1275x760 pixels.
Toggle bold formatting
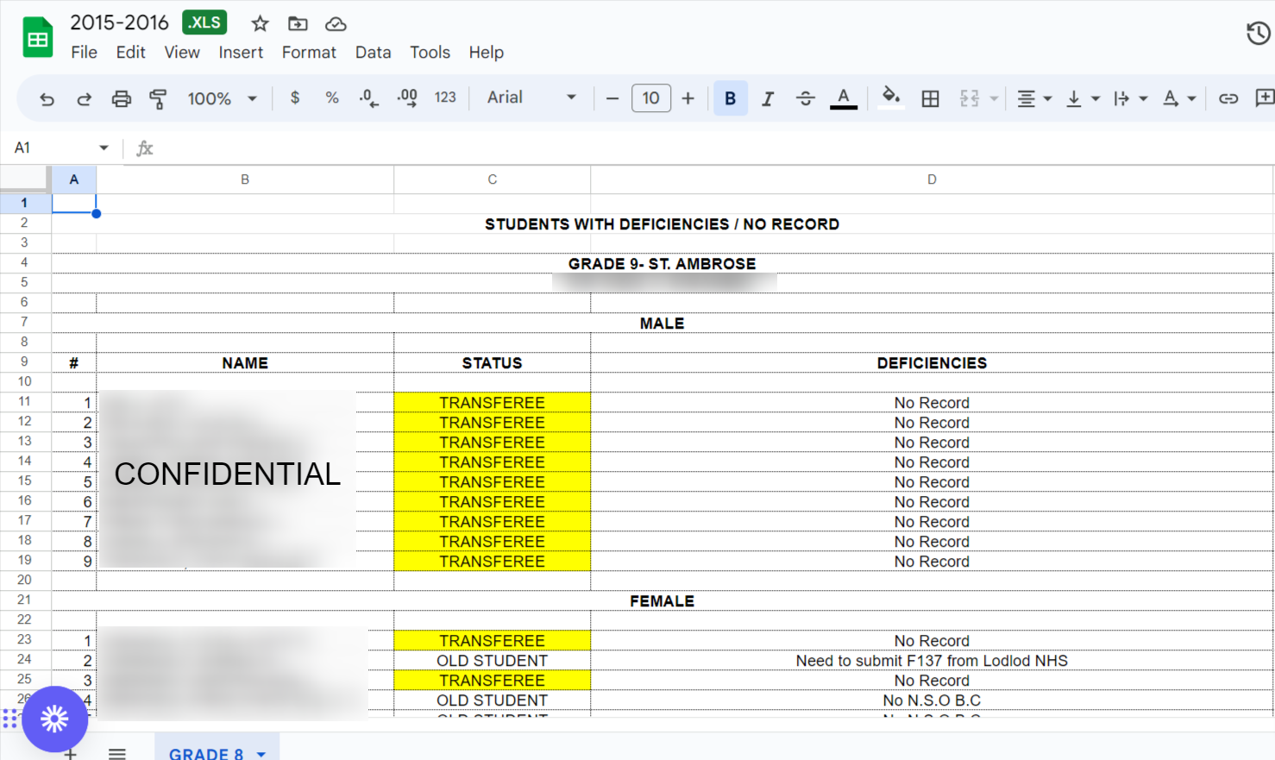(731, 98)
